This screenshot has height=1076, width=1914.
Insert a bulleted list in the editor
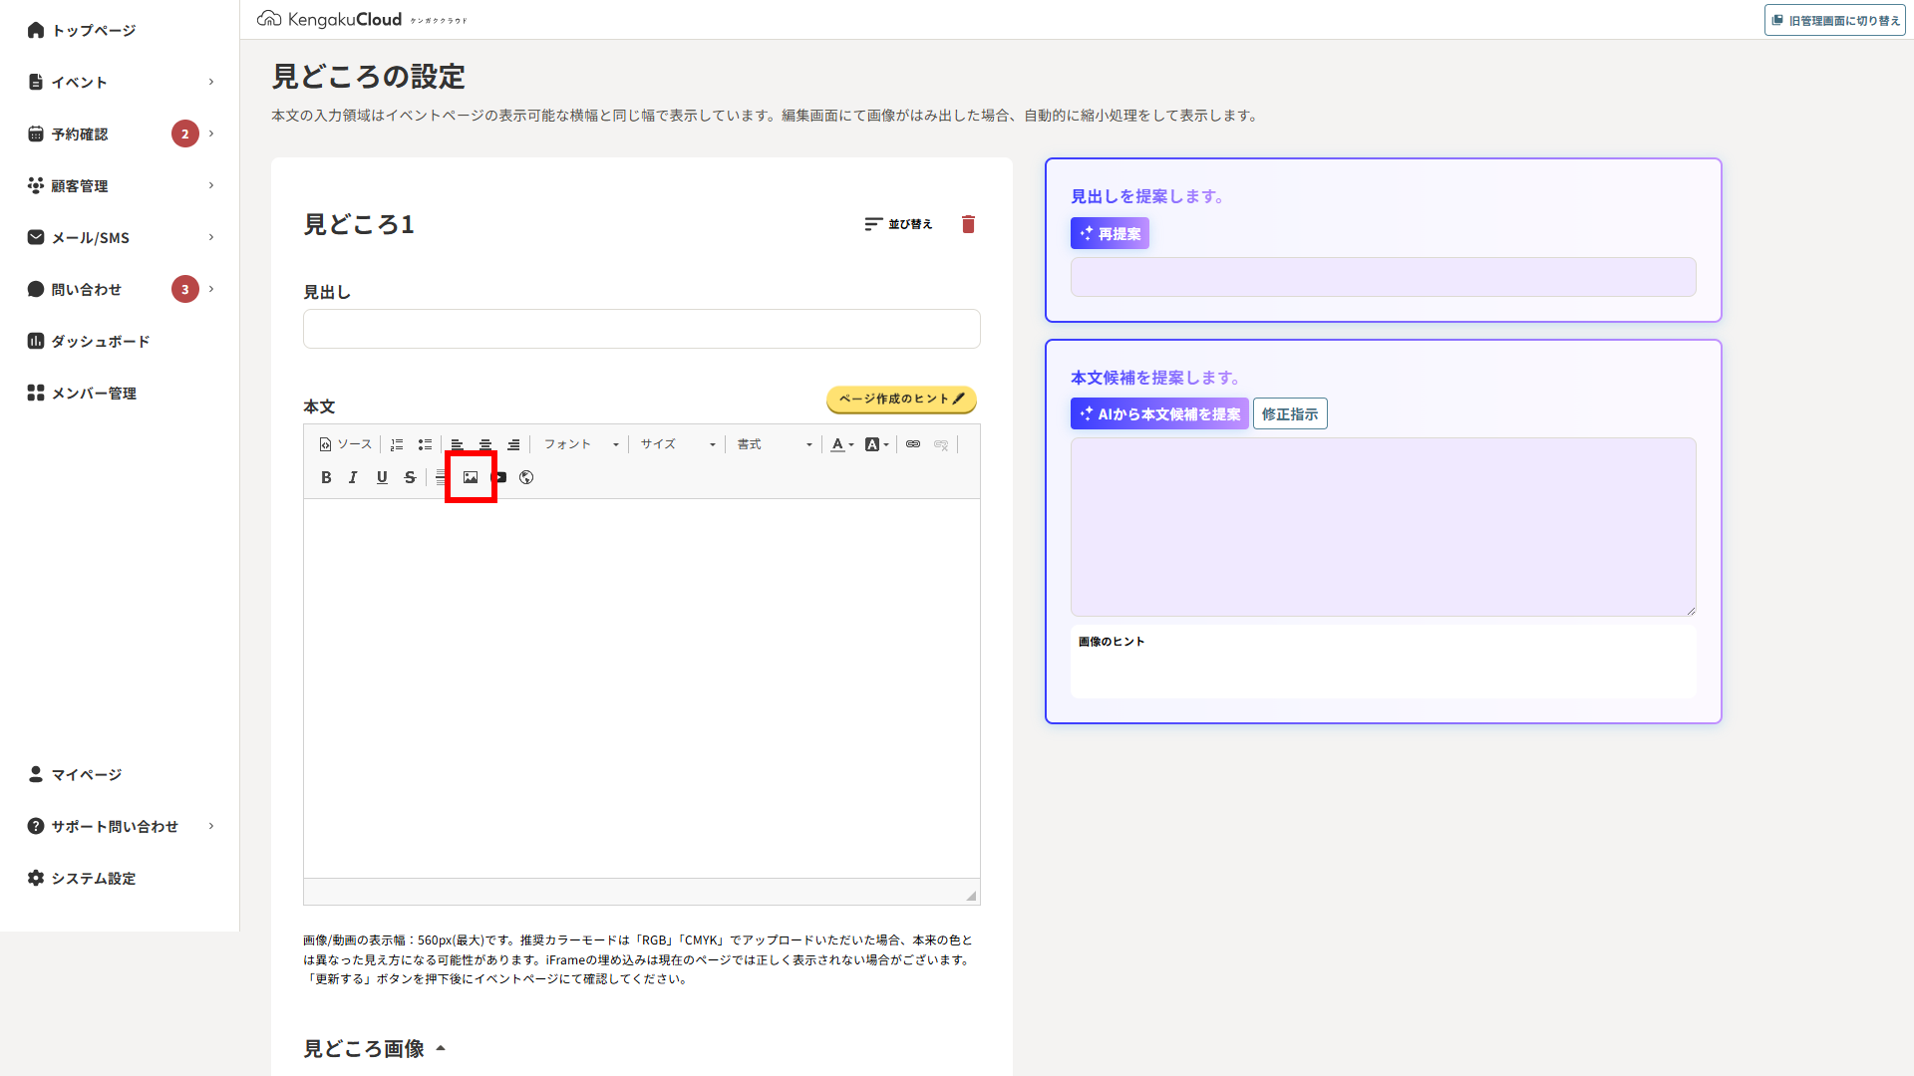(425, 444)
